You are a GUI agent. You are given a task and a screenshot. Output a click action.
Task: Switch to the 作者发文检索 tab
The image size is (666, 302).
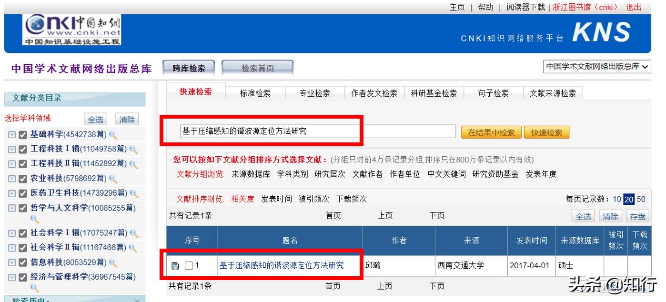tap(374, 93)
